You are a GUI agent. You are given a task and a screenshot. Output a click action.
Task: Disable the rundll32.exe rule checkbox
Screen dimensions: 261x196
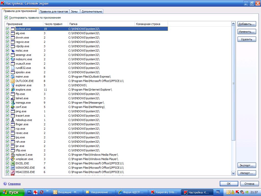tap(7, 68)
